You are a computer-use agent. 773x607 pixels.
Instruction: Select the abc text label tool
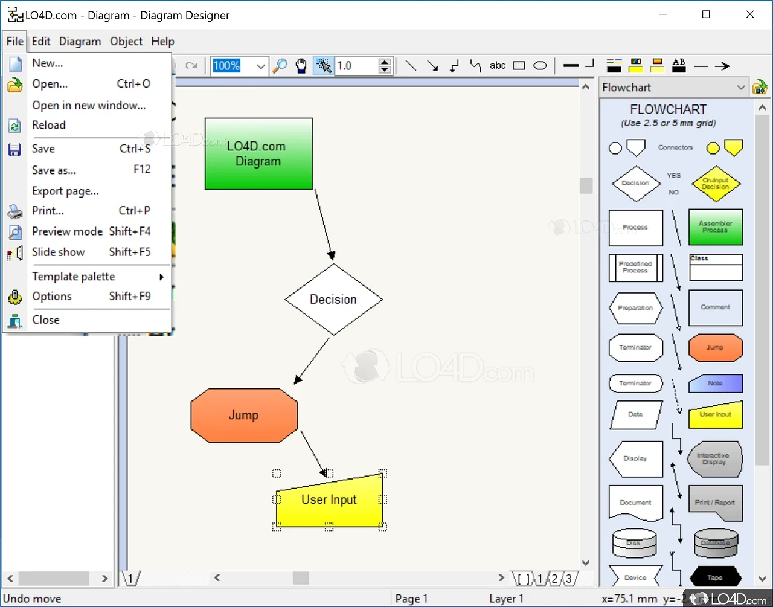click(x=497, y=66)
